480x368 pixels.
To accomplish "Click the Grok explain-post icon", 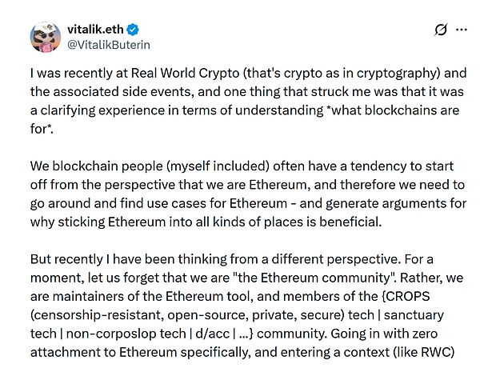I will coord(438,30).
